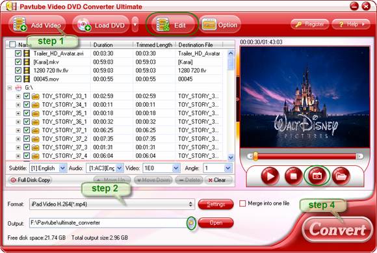Screen dimensions: 377x253
Task: Expand the TOY_STORY_36_1 title
Action: pyautogui.click(x=18, y=122)
